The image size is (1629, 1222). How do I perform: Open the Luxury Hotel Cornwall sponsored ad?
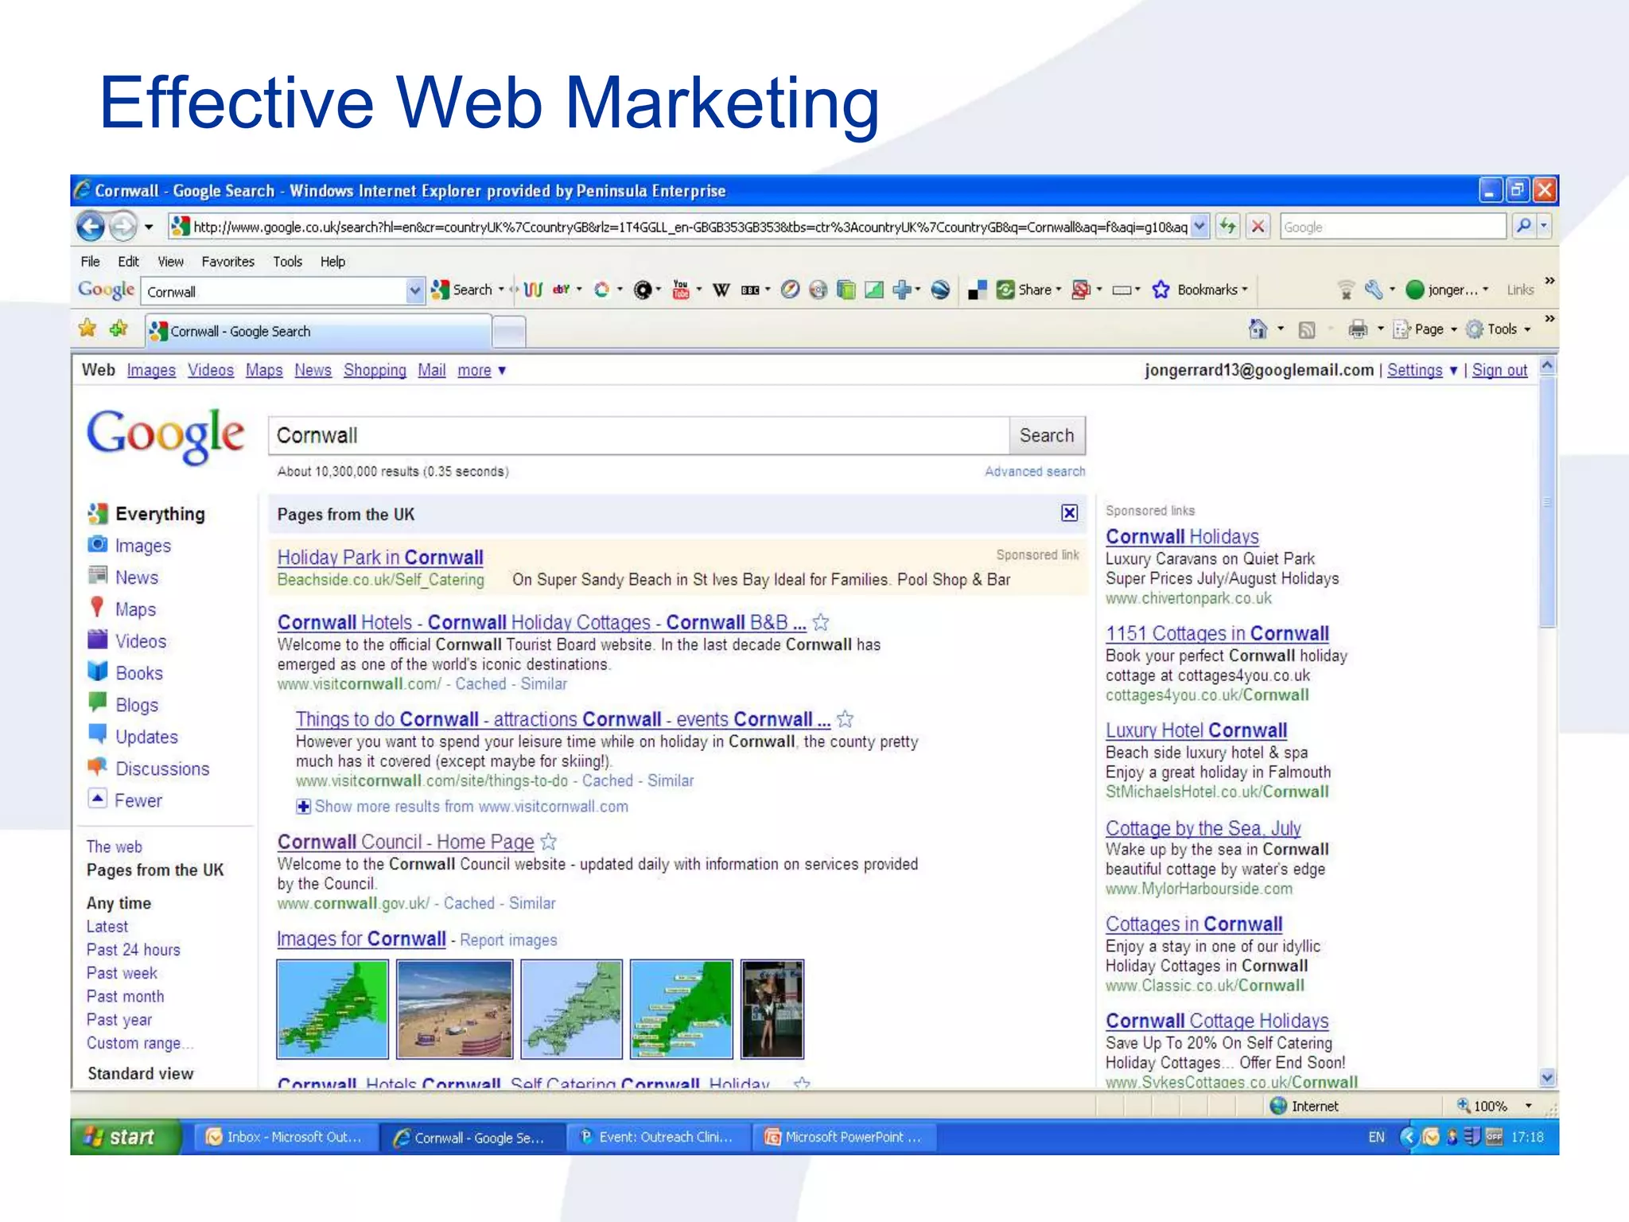point(1196,730)
